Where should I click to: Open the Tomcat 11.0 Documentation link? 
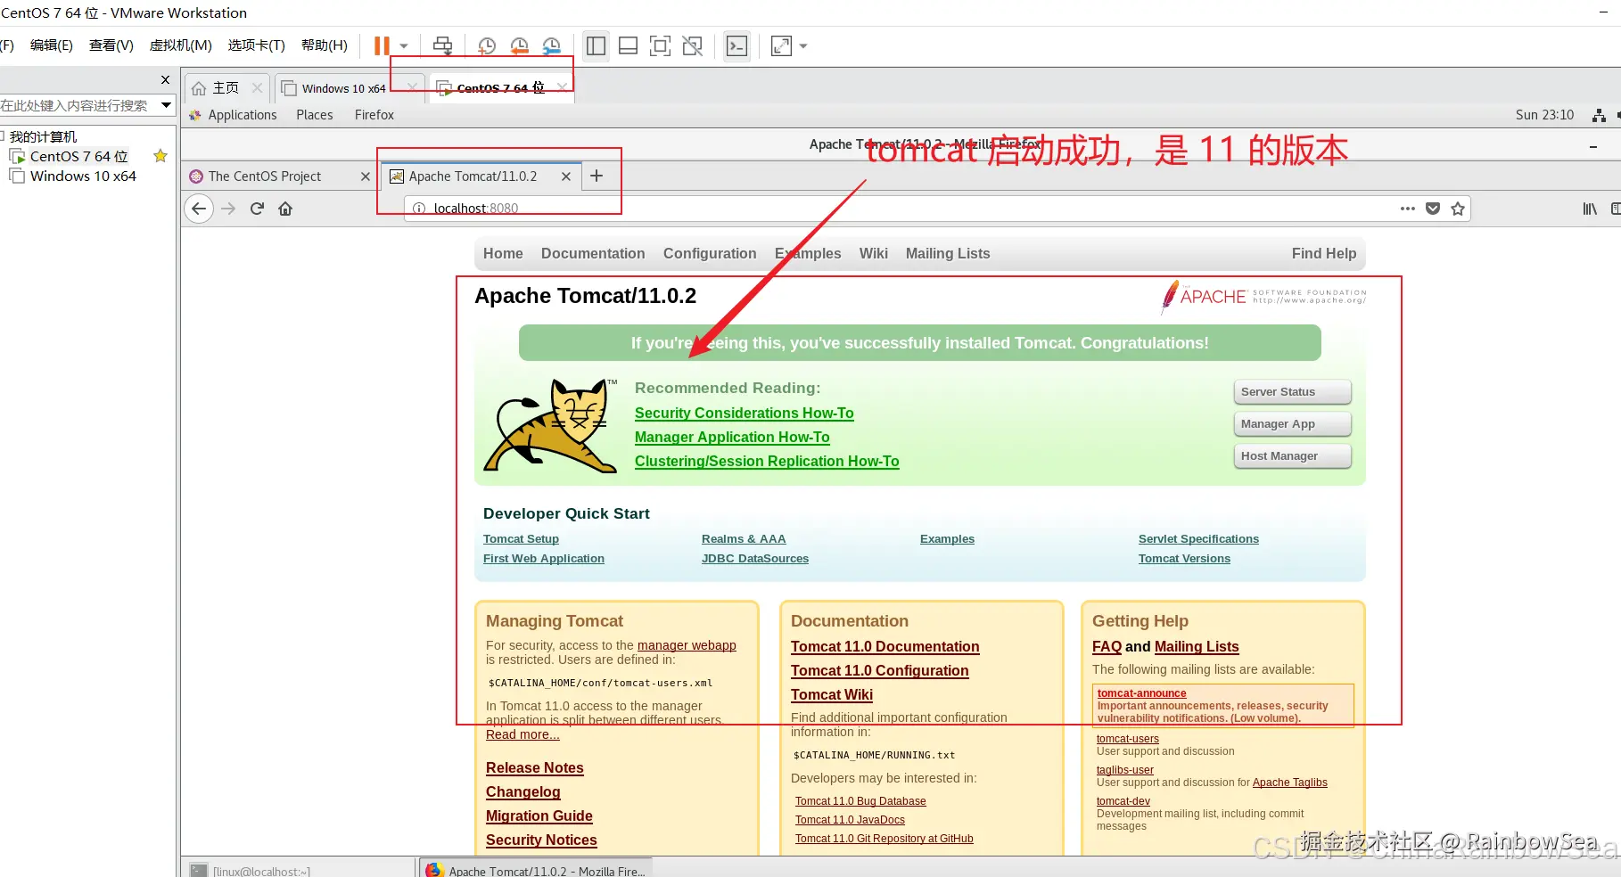[885, 646]
